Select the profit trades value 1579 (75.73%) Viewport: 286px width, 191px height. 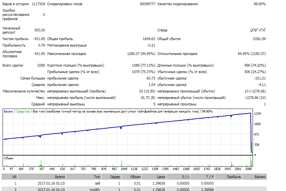(144, 72)
